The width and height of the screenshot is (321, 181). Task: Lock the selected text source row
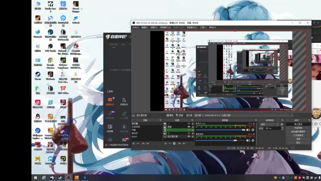coord(193,130)
